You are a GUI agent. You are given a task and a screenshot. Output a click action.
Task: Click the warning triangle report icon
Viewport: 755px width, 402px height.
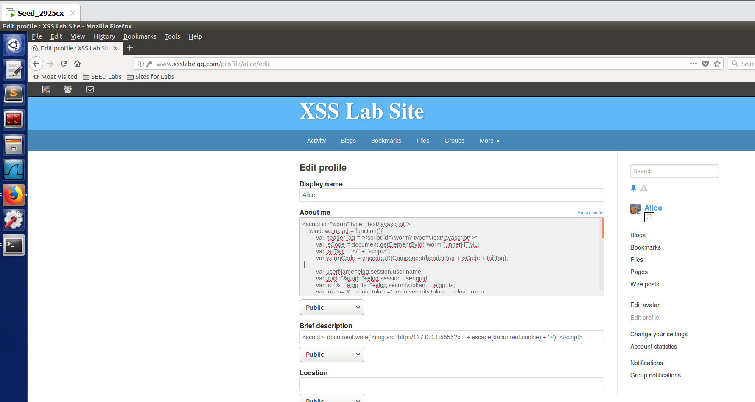tap(644, 188)
